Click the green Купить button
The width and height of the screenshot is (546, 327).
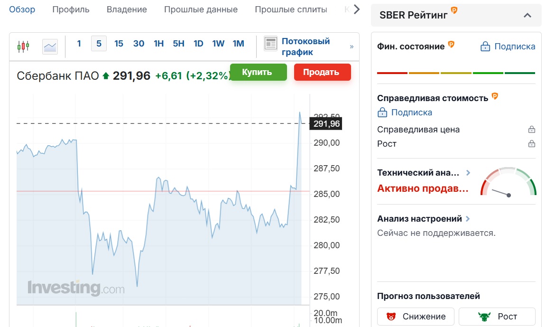point(259,72)
